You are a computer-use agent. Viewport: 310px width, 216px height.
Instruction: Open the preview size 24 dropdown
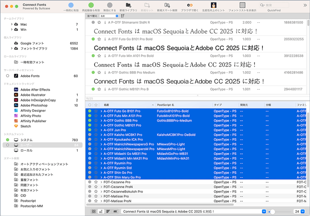302,211
